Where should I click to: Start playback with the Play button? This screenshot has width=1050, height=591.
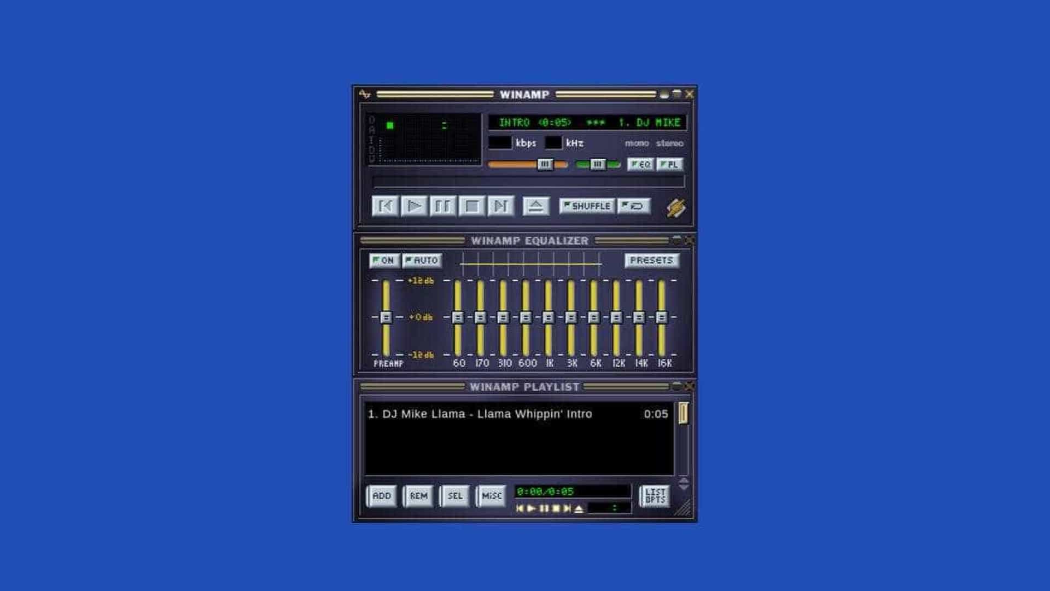pyautogui.click(x=414, y=206)
